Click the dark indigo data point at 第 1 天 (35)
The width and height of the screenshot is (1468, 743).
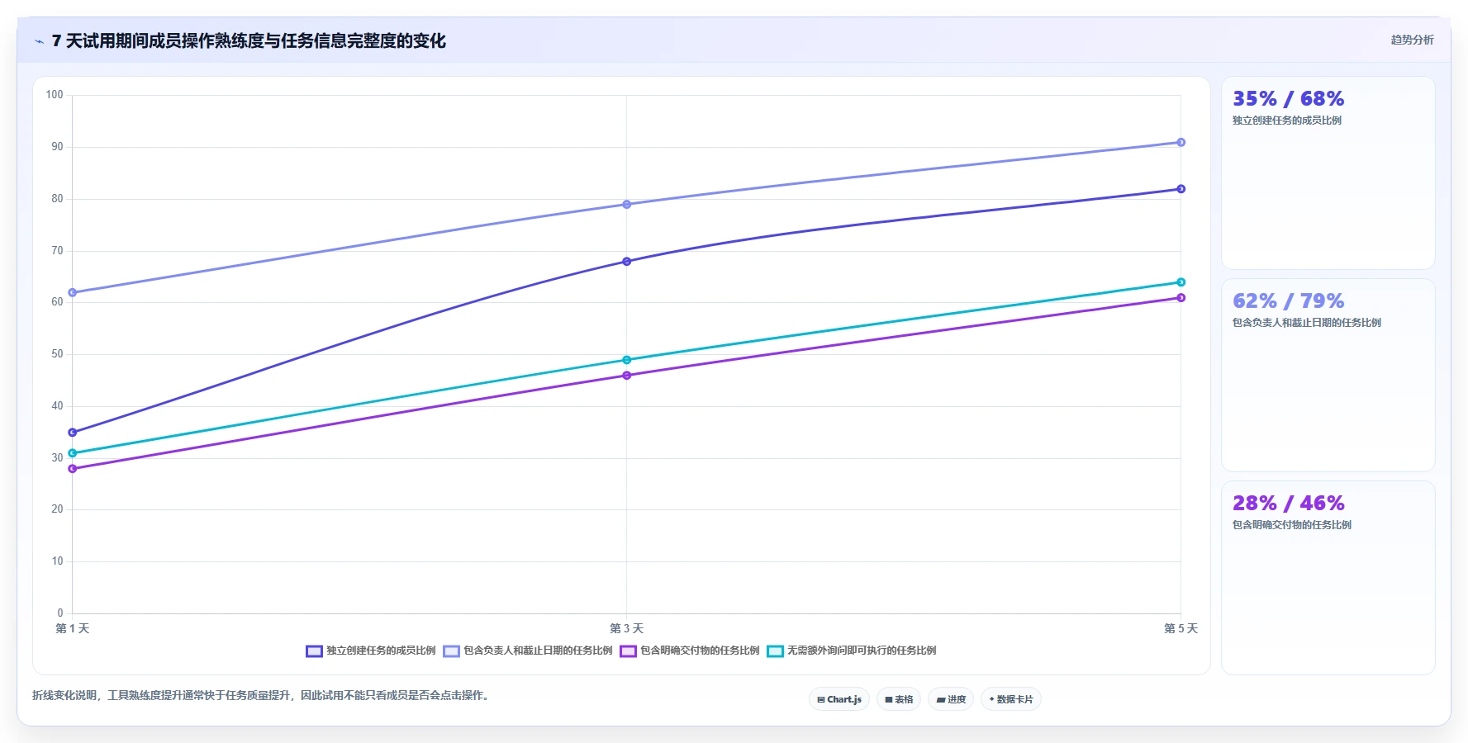(x=72, y=433)
